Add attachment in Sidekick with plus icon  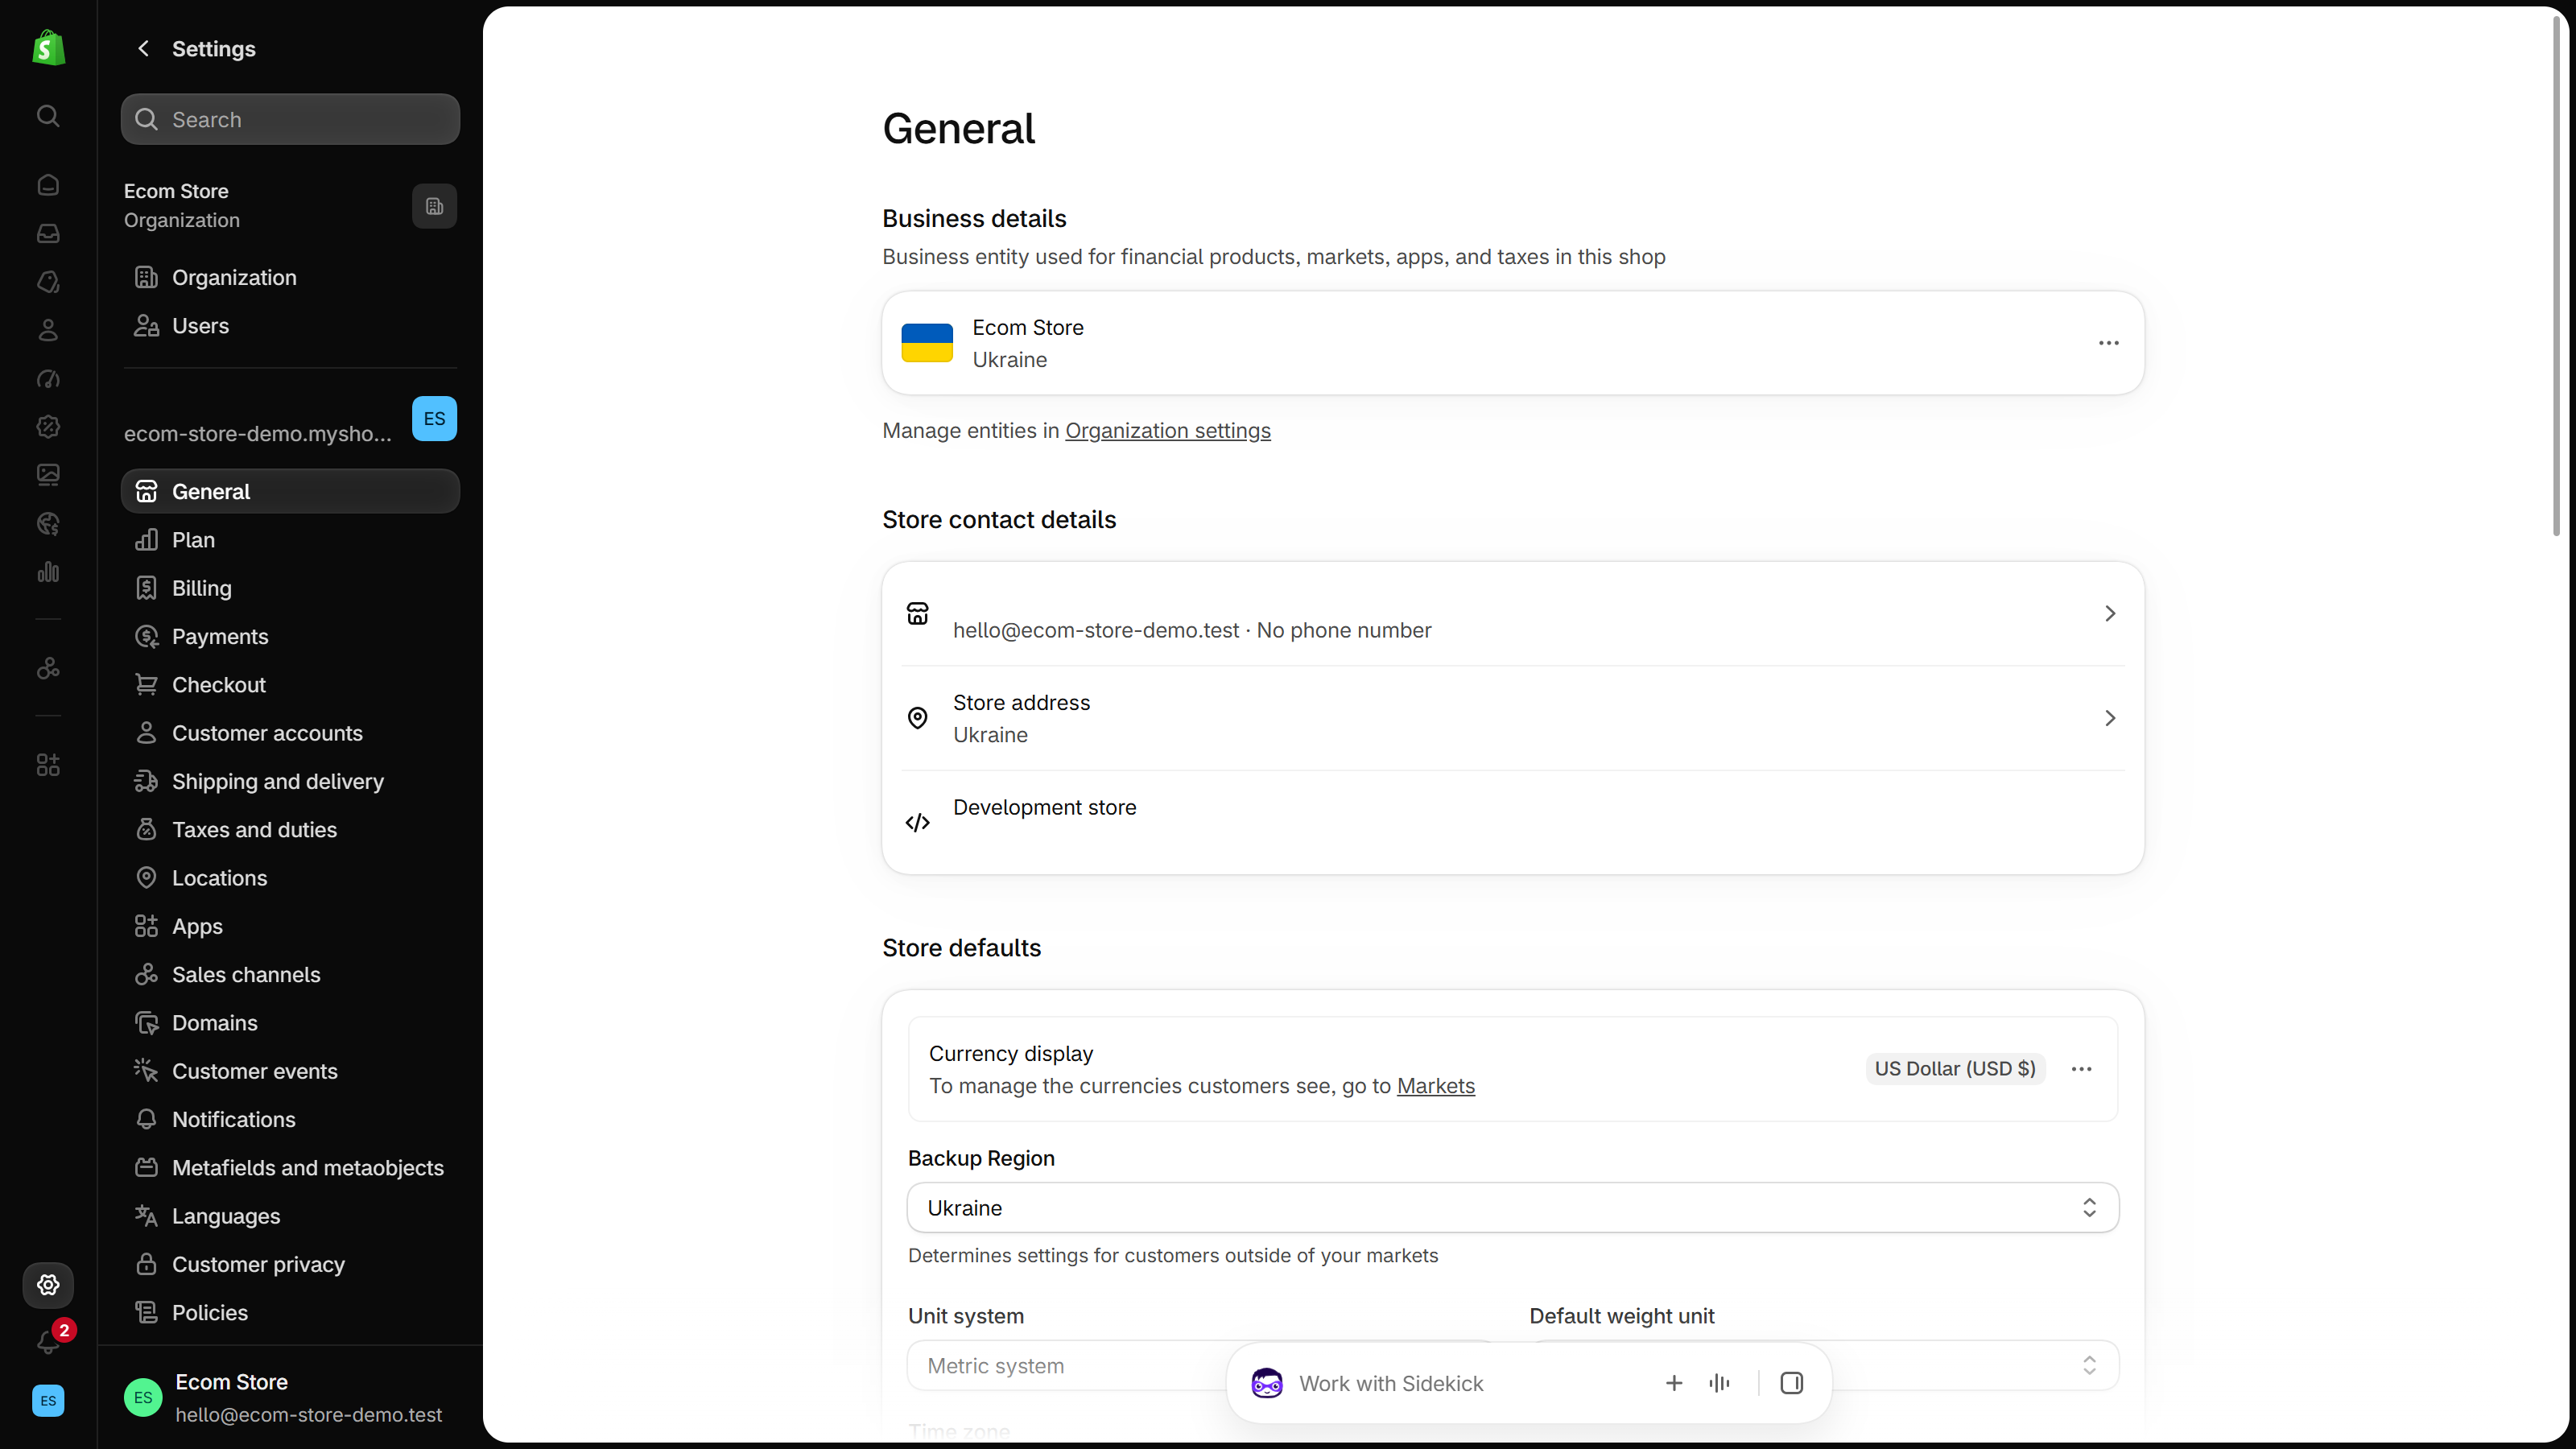point(1674,1383)
